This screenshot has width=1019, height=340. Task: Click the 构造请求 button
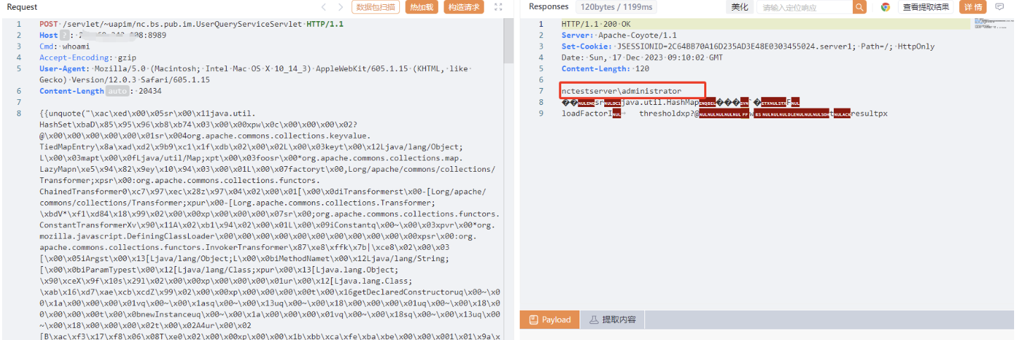pyautogui.click(x=463, y=7)
